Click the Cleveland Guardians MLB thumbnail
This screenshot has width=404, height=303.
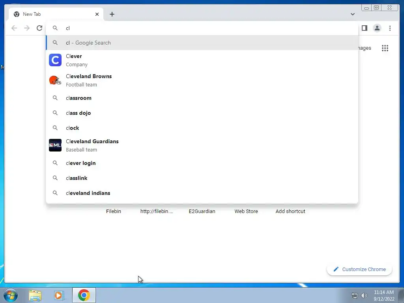(x=55, y=145)
